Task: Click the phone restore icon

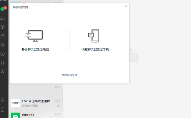Action: pyautogui.click(x=93, y=36)
